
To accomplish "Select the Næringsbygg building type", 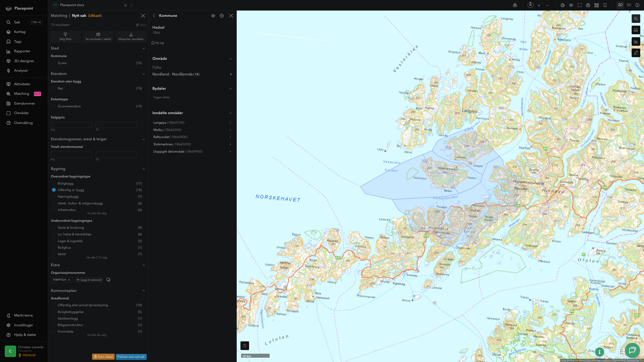I will point(54,196).
